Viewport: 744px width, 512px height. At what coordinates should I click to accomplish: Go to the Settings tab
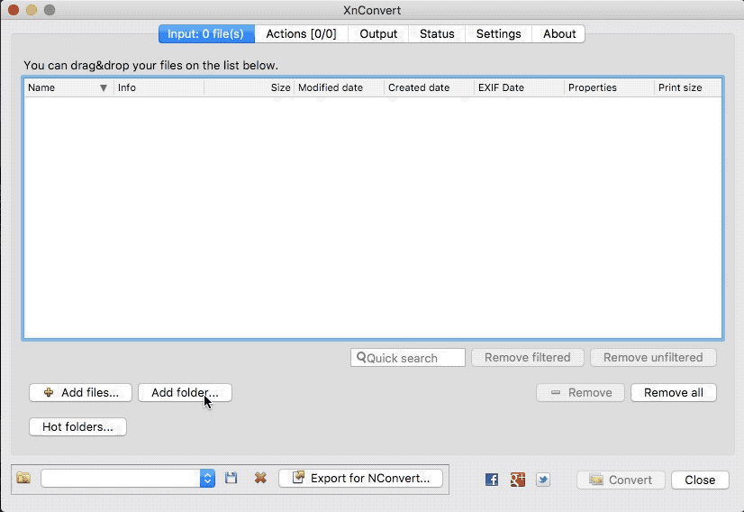498,33
